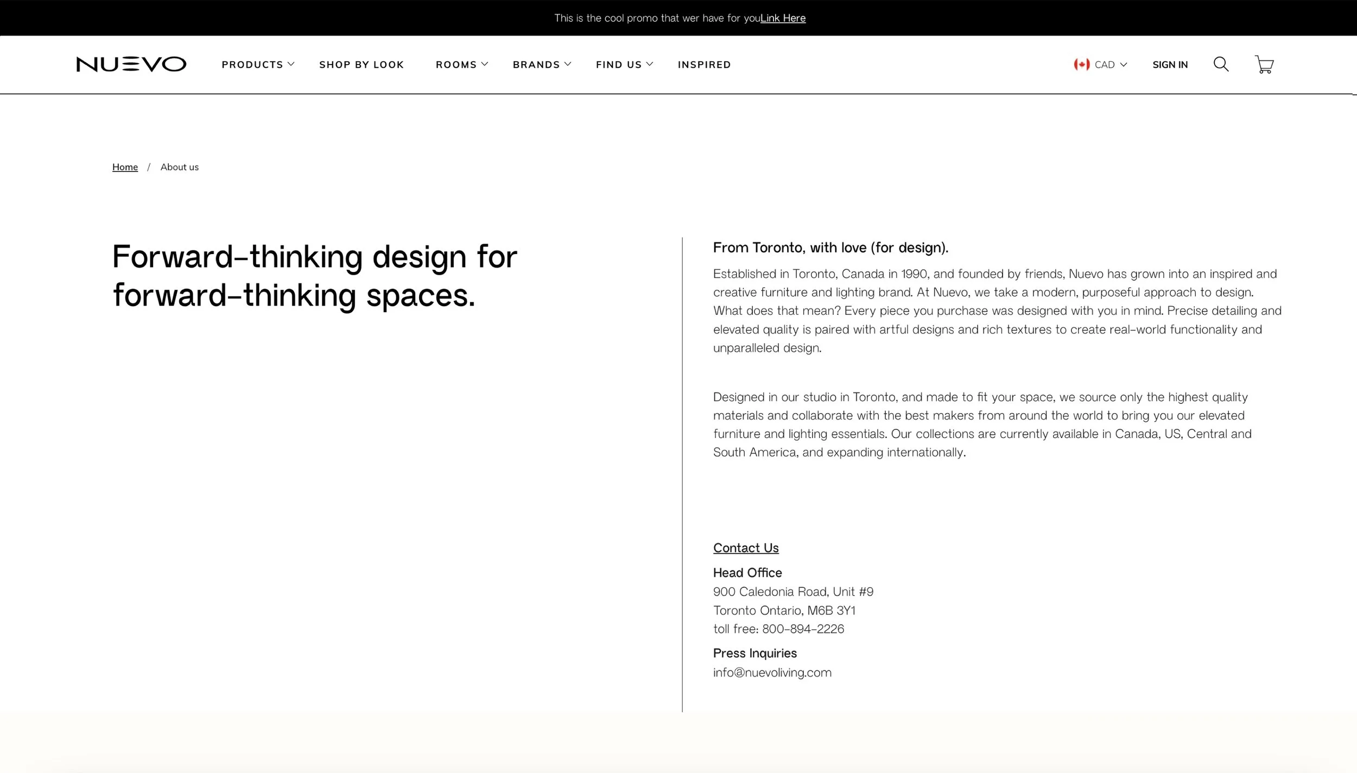Click the Nuevo logo
The image size is (1357, 773).
coord(131,64)
